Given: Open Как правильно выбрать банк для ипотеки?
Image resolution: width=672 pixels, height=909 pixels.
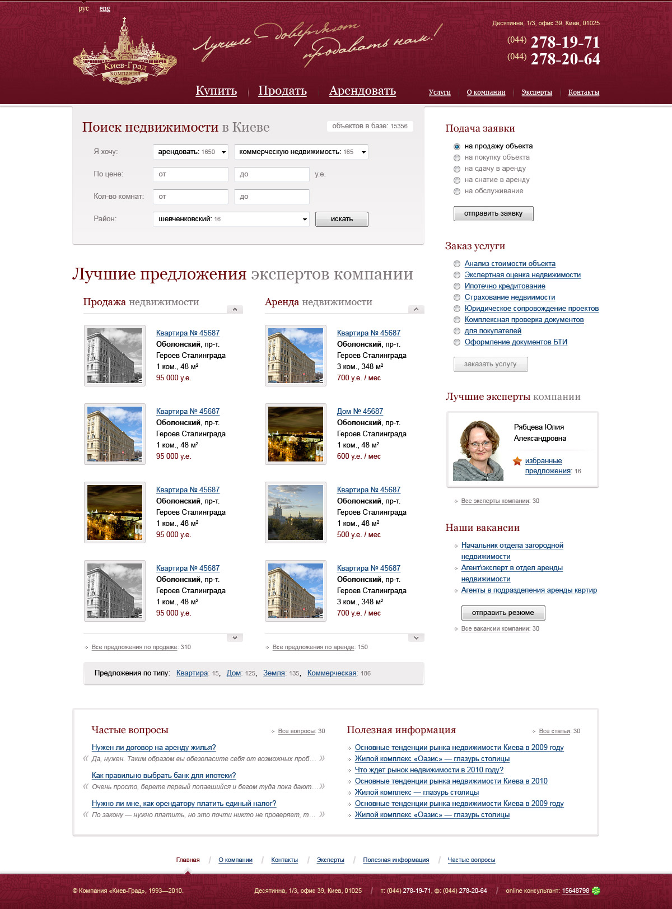Looking at the screenshot, I should 164,776.
